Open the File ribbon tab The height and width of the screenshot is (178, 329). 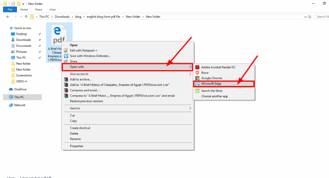point(10,10)
